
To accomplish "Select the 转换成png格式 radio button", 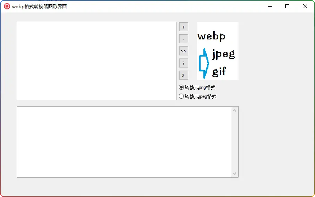I will pos(181,87).
